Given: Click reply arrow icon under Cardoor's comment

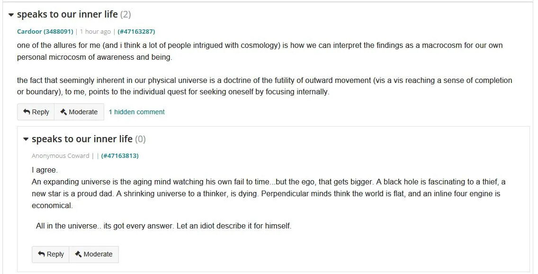Looking at the screenshot, I should pos(27,112).
